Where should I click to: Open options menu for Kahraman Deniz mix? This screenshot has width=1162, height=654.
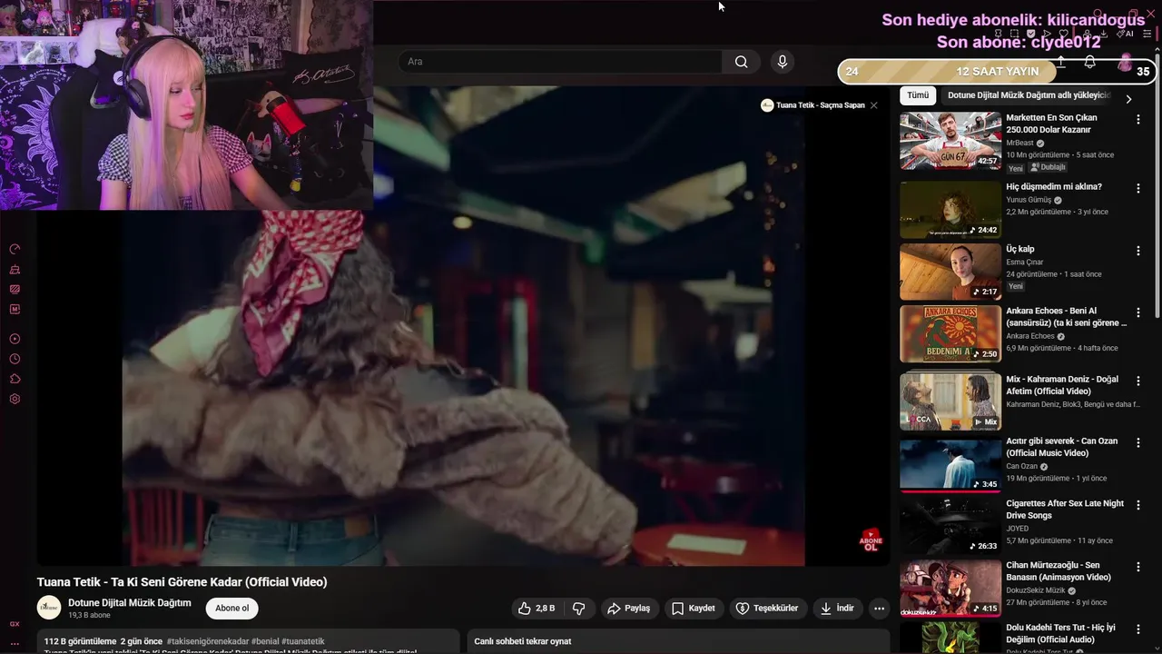(x=1137, y=381)
